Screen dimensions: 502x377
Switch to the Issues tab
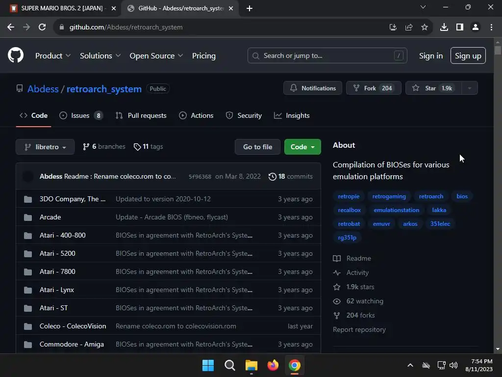(81, 115)
